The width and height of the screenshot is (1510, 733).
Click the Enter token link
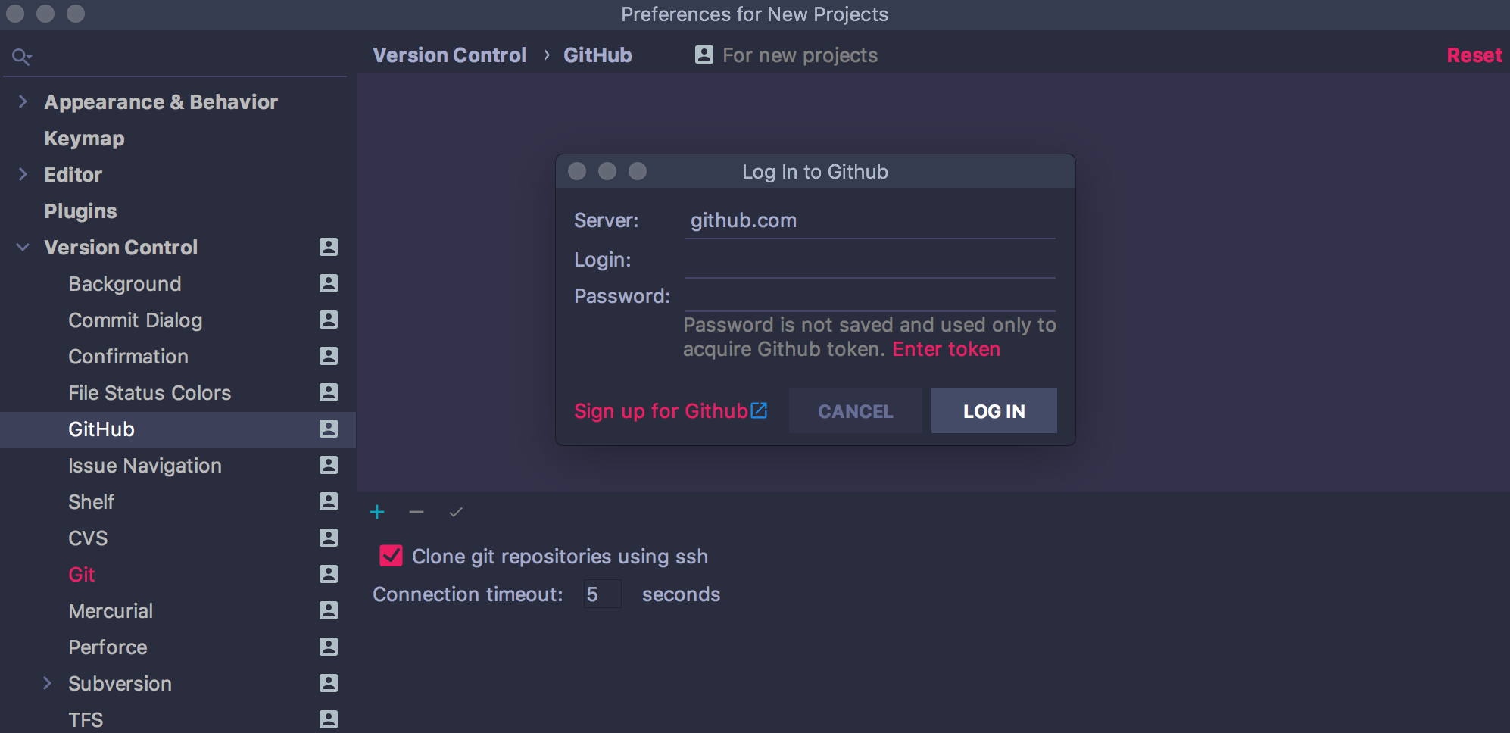(x=947, y=349)
